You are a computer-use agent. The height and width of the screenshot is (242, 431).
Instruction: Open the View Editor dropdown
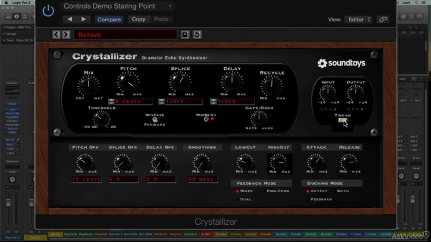point(359,19)
